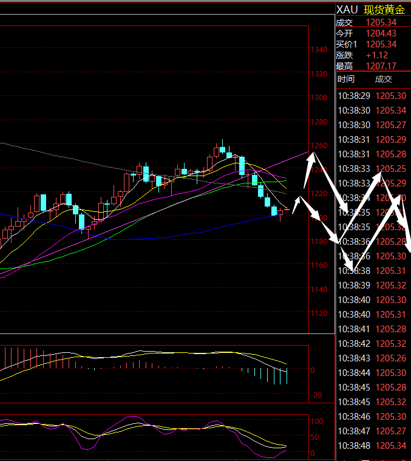This screenshot has height=461, width=411.
Task: Click the 1120 price axis label
Action: coord(319,313)
